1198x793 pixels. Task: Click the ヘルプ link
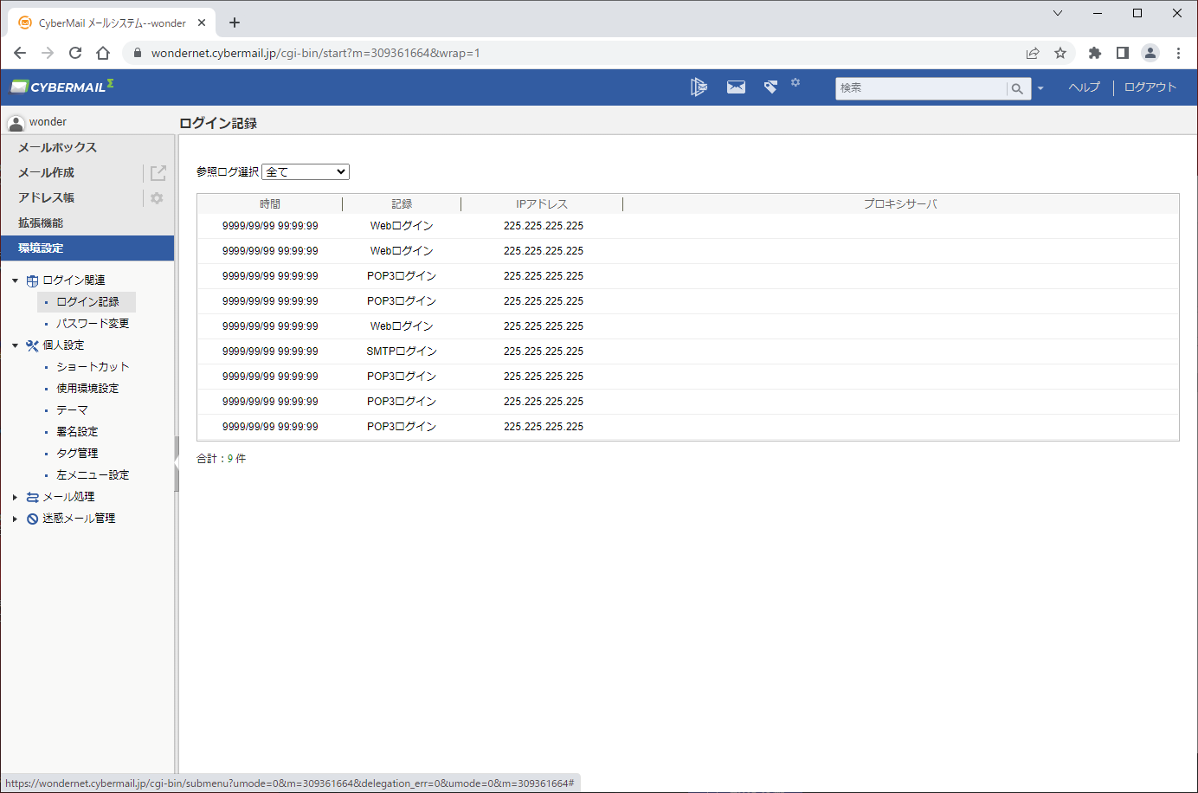click(1084, 87)
